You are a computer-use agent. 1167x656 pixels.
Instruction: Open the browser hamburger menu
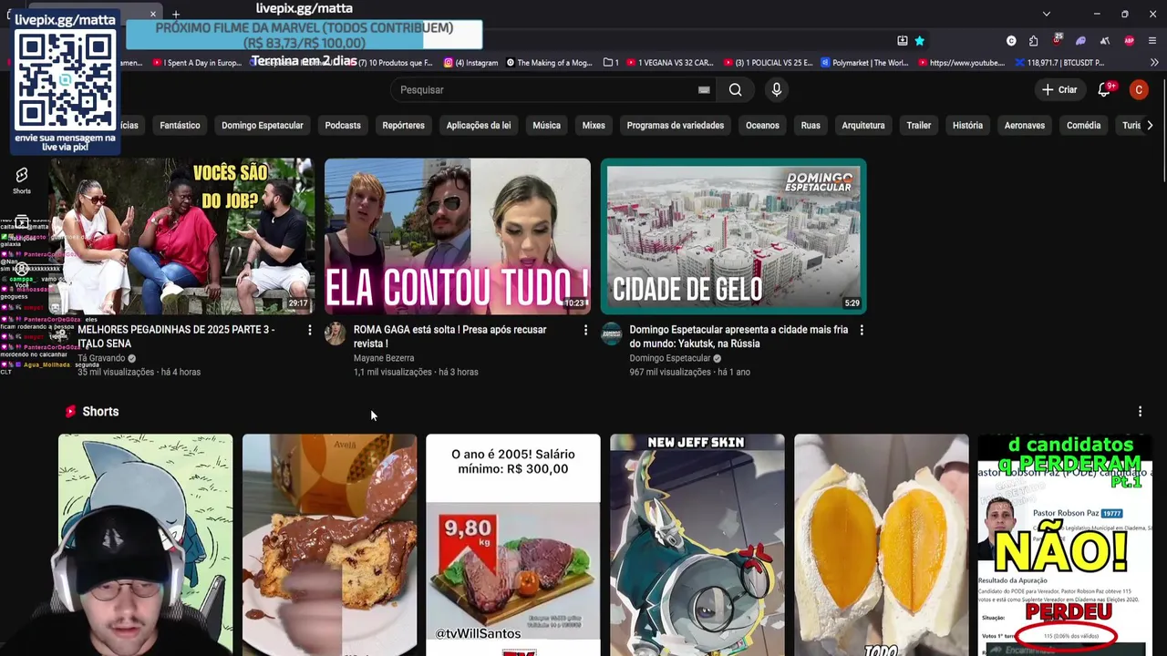(1152, 40)
